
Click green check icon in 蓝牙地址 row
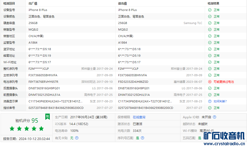(210, 49)
